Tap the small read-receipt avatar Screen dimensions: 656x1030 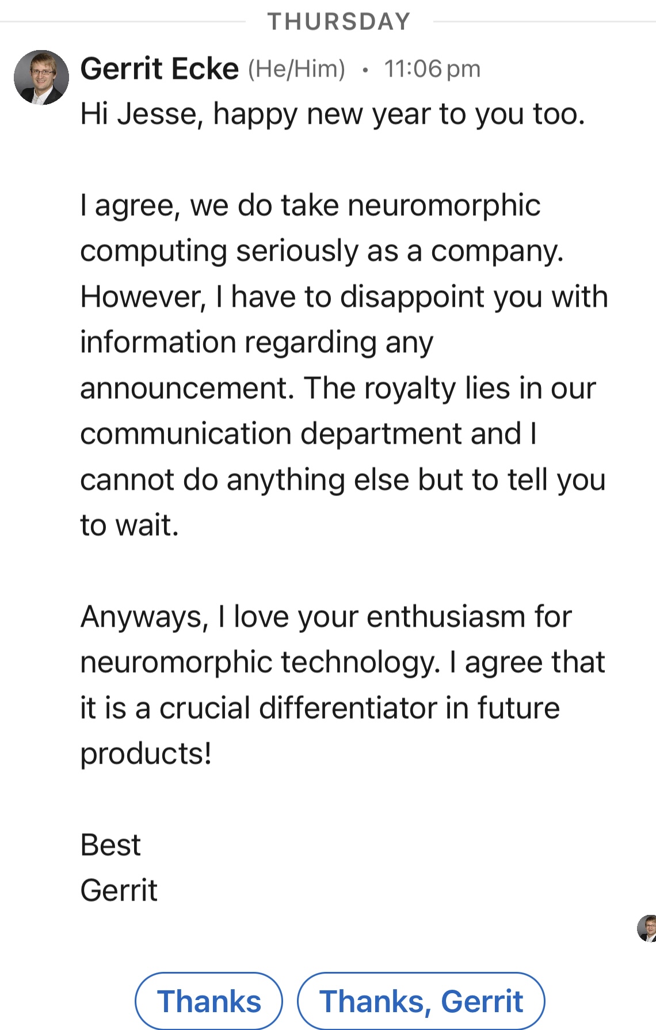pos(647,928)
